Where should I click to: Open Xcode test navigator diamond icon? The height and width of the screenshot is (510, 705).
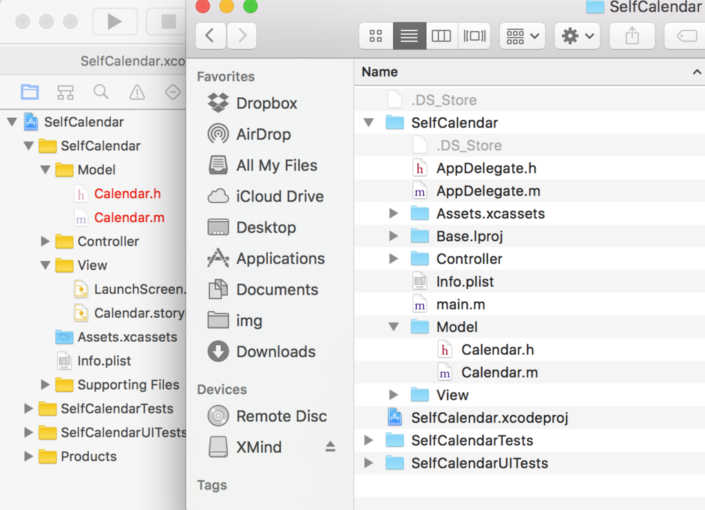pos(173,92)
